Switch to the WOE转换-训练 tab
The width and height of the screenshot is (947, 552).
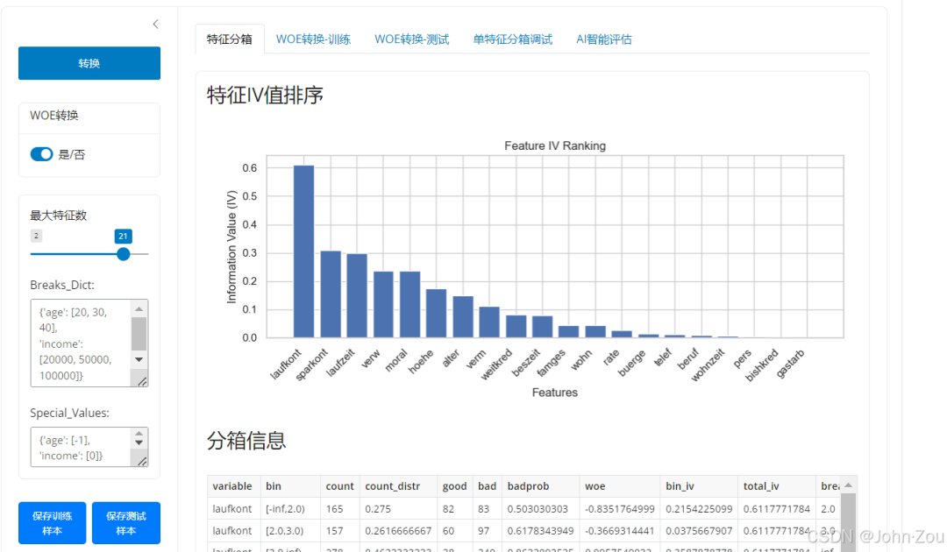313,39
